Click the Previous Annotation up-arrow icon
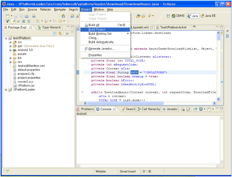 [46, 21]
